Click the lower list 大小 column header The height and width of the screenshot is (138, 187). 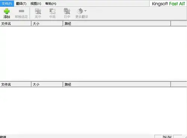[x=47, y=84]
